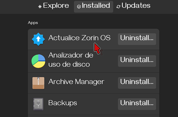Click the empty header bar right of Updates
The height and width of the screenshot is (117, 178).
point(165,6)
